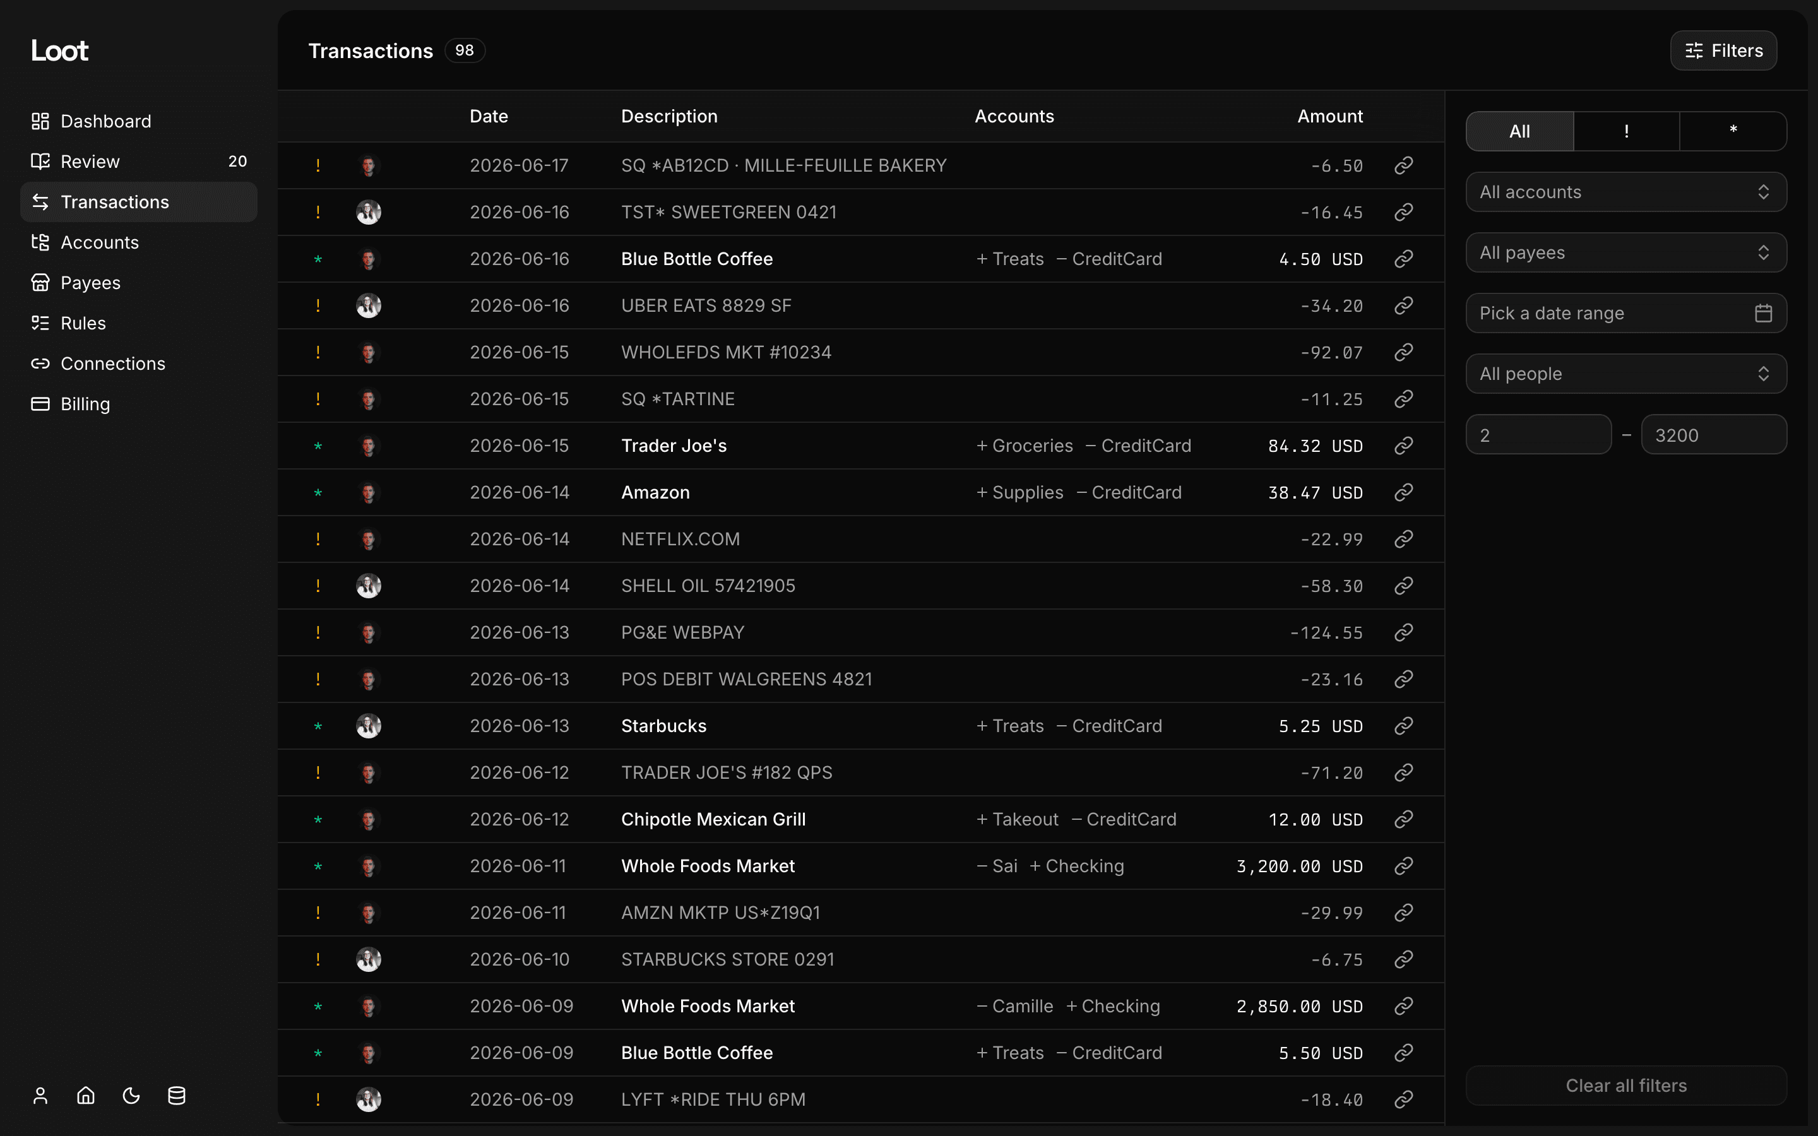The image size is (1818, 1136).
Task: Click the Connections link icon in sidebar
Action: point(40,364)
